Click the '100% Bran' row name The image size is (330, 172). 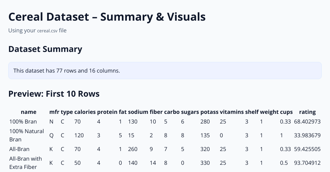(23, 121)
